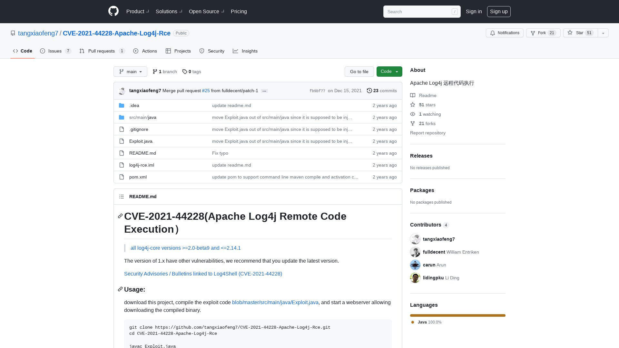Star the repository
The image size is (619, 348).
tap(580, 33)
